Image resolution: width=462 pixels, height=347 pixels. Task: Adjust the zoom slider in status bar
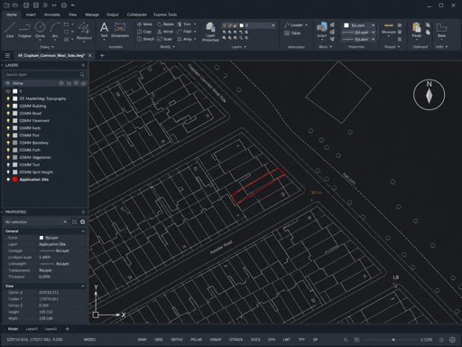pyautogui.click(x=393, y=340)
